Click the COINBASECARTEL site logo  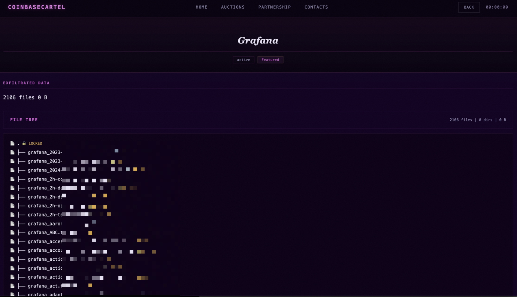click(37, 7)
